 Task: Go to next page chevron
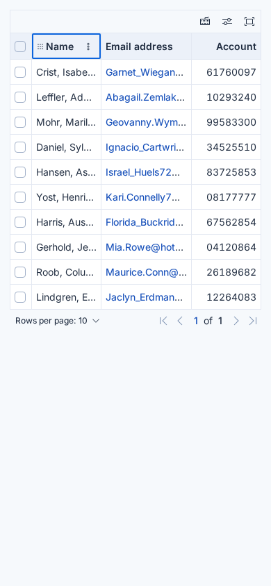[236, 321]
